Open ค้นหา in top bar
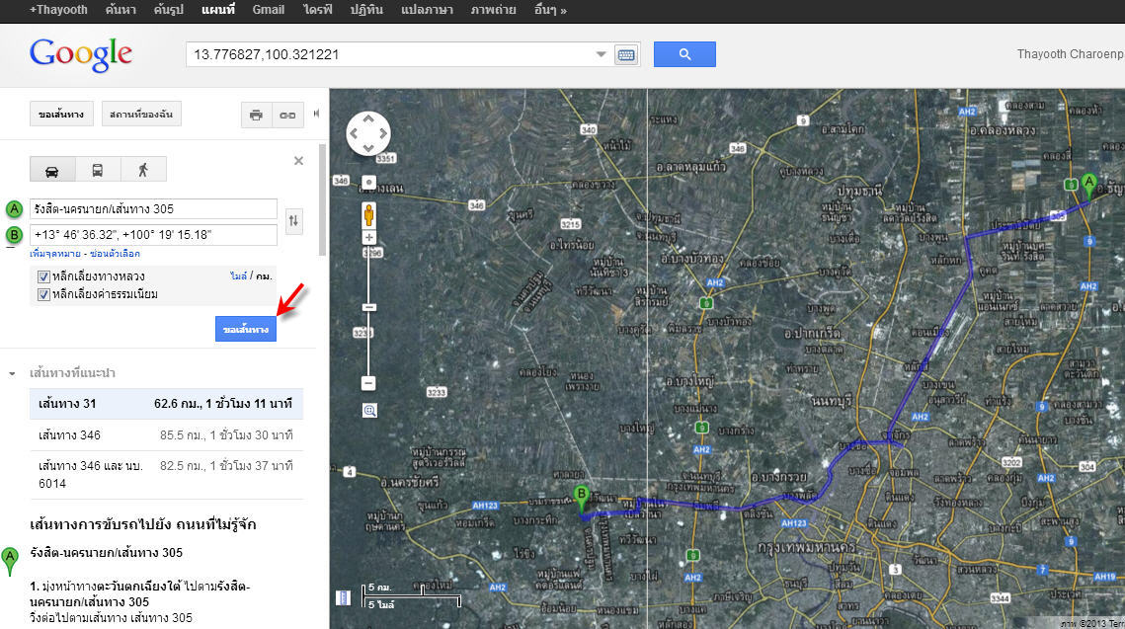1125x629 pixels. [121, 10]
